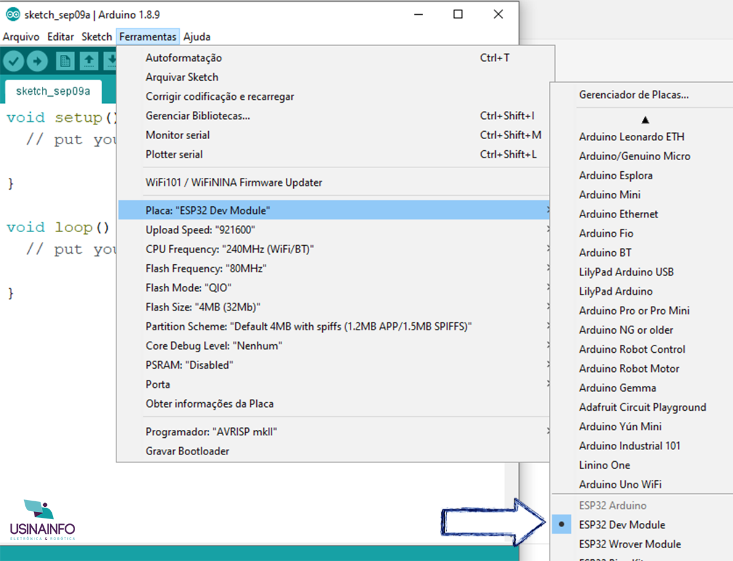
Task: Select Linino One board
Action: point(642,465)
